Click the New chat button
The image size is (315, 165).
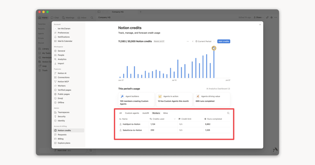click(63, 150)
